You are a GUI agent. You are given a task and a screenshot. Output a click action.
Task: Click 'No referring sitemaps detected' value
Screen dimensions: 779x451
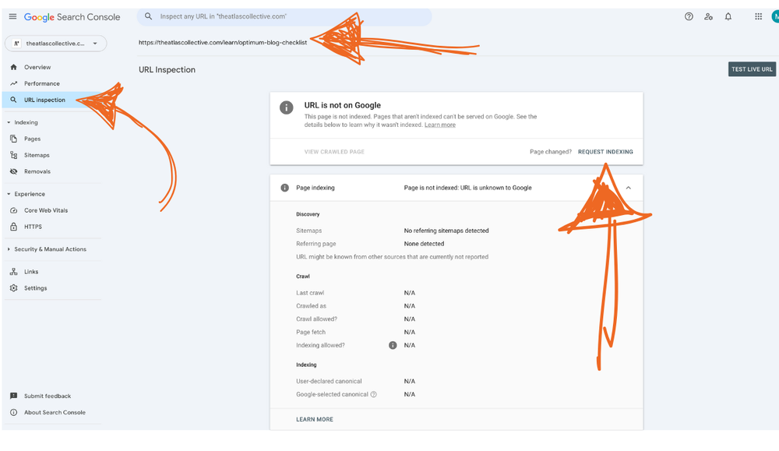pos(446,231)
